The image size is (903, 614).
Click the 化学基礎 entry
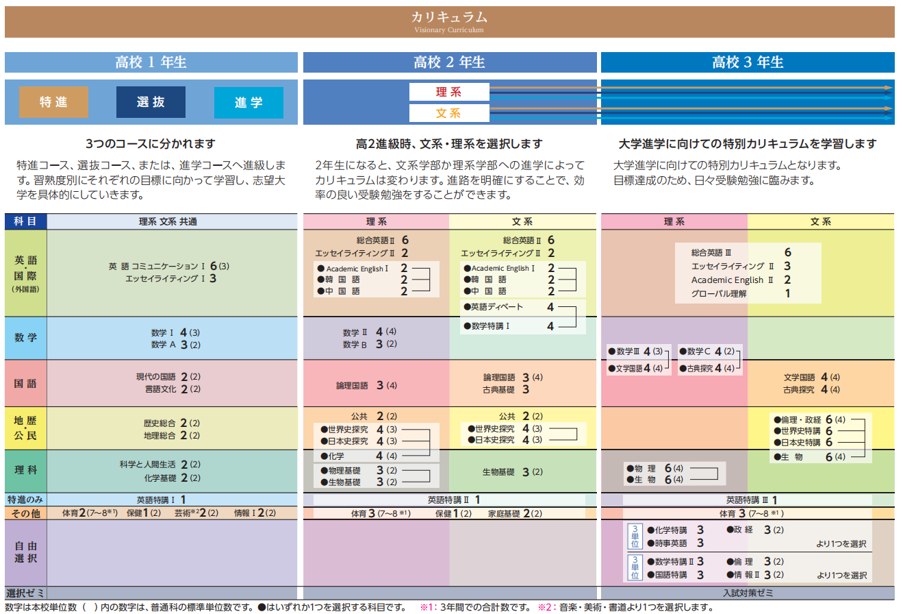[172, 478]
